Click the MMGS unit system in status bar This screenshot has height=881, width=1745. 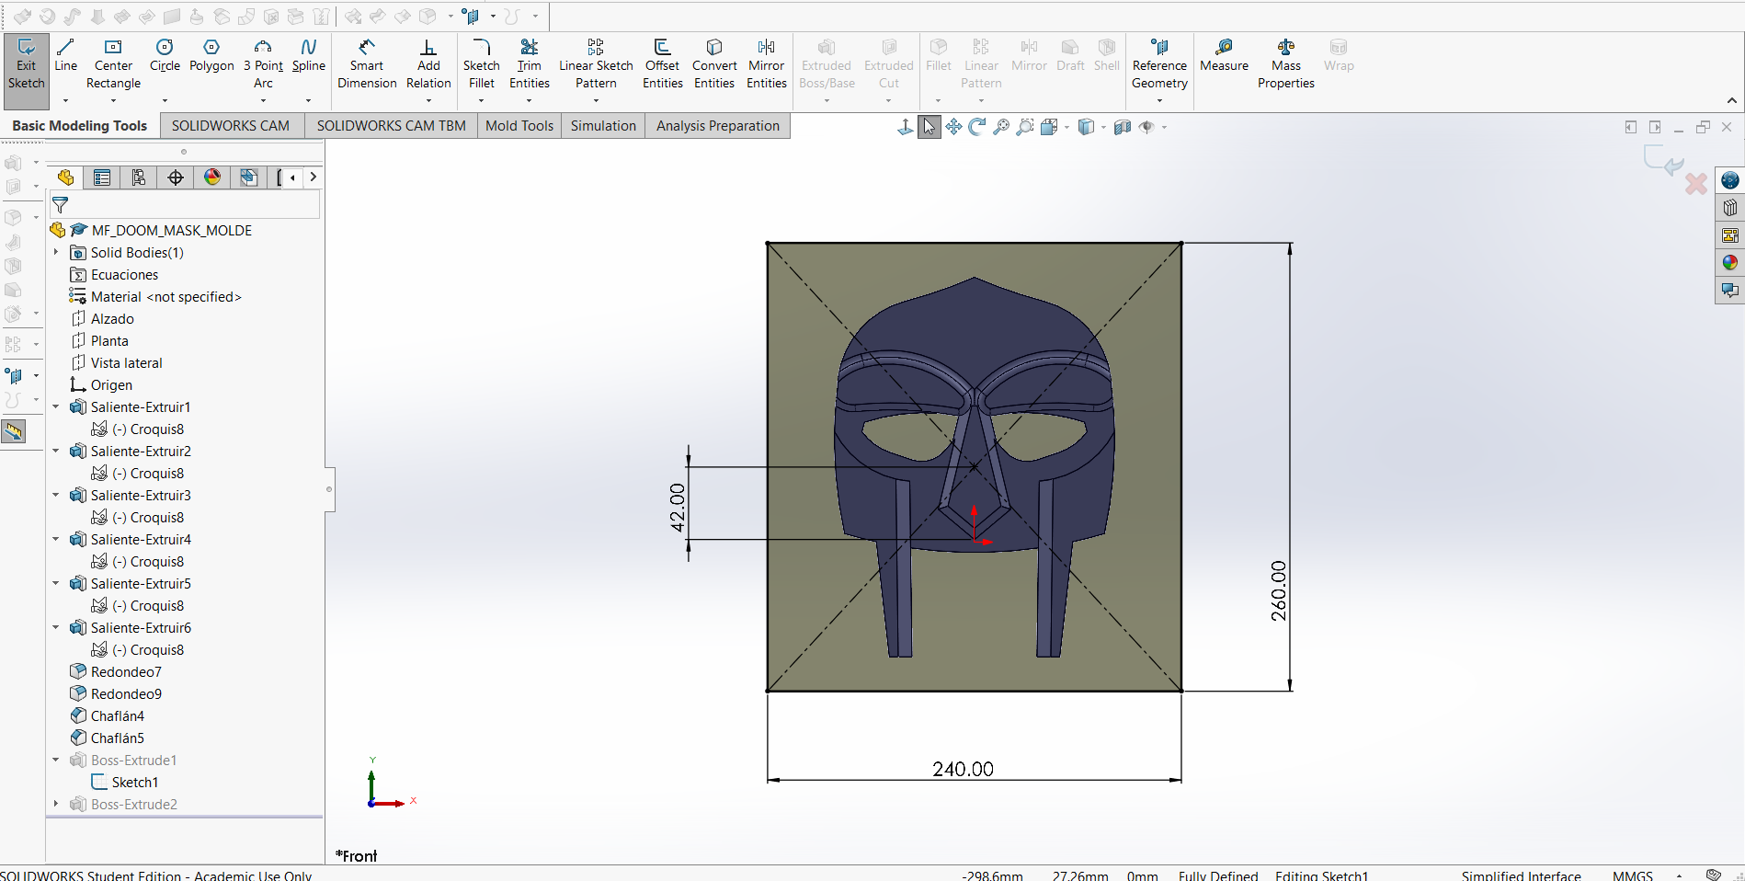[1632, 875]
